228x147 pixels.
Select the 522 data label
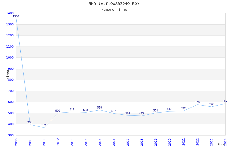pyautogui.click(x=183, y=108)
